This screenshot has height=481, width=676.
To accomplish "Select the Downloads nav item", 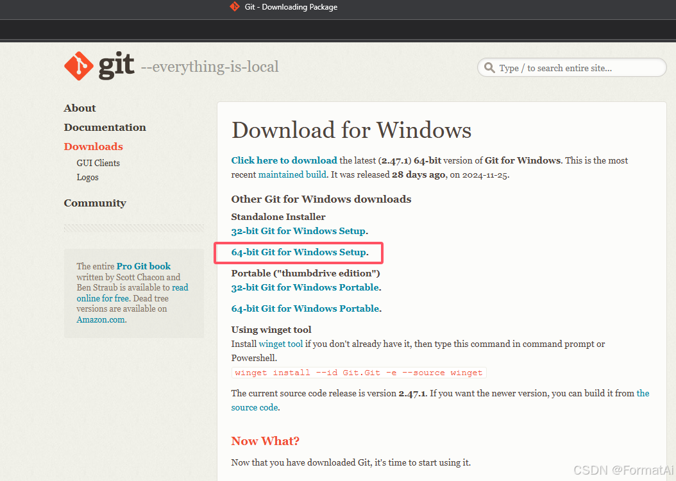I will point(93,146).
